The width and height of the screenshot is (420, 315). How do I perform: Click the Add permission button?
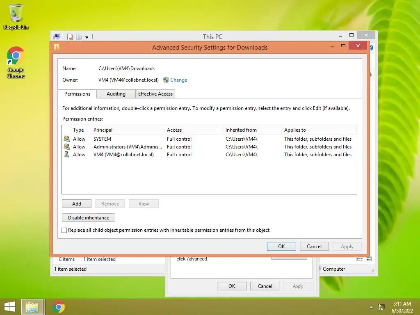77,203
